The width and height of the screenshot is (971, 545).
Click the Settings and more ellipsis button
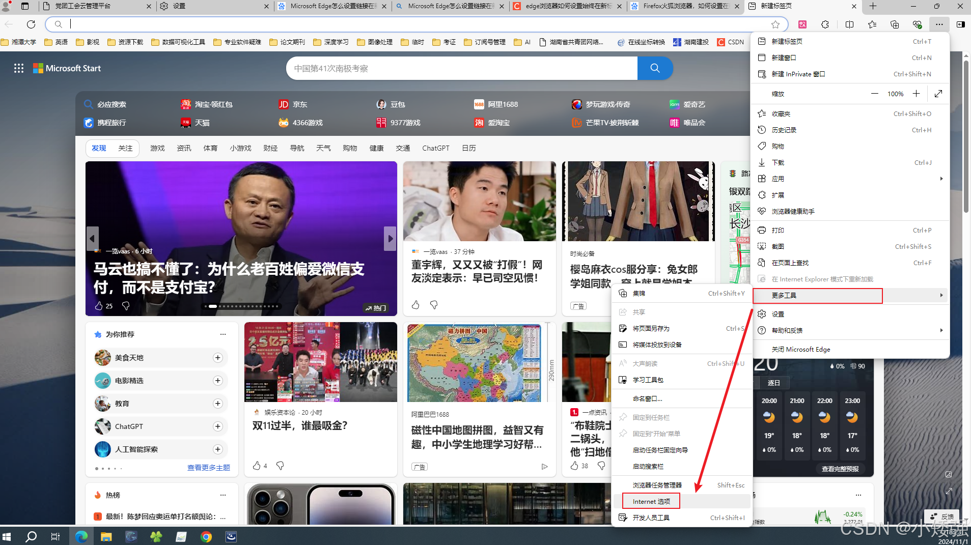point(939,24)
